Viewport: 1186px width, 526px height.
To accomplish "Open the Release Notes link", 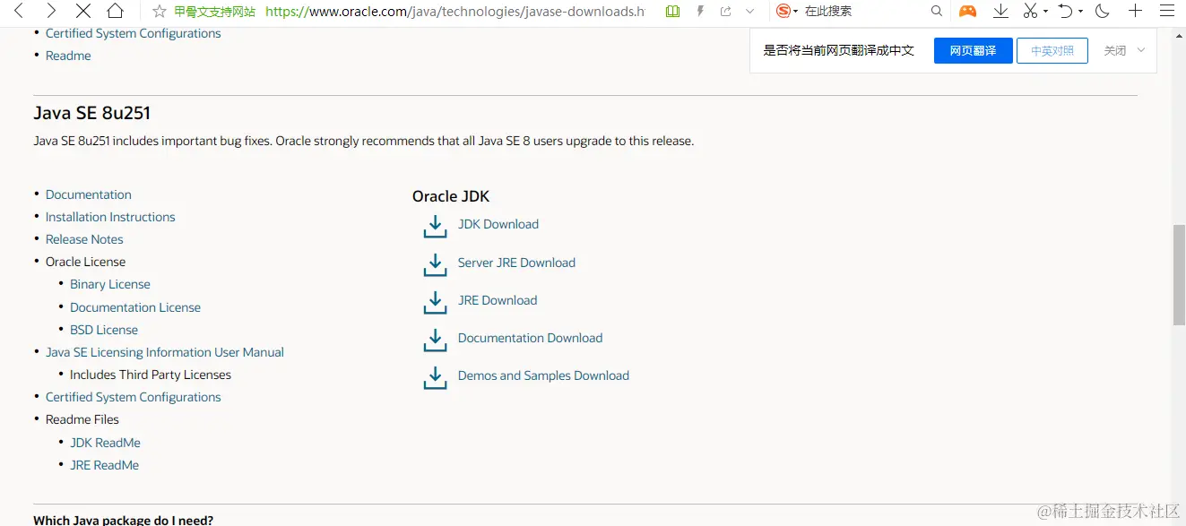I will [84, 239].
